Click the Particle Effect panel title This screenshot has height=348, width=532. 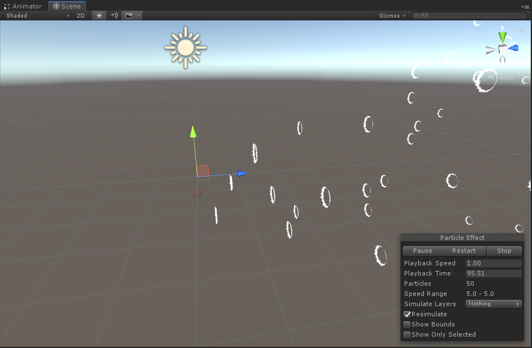[x=462, y=238]
